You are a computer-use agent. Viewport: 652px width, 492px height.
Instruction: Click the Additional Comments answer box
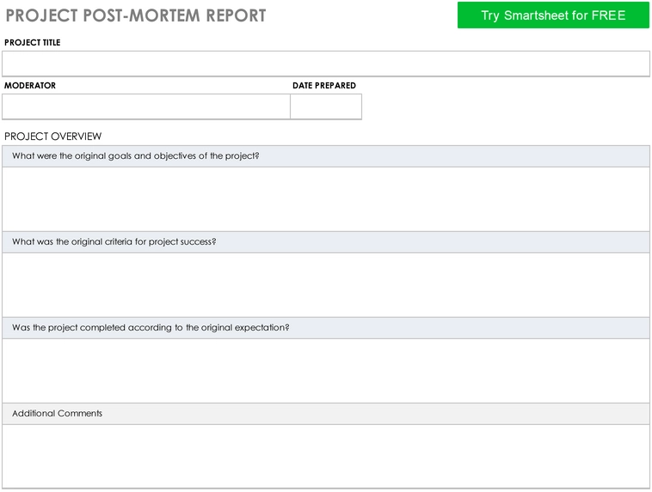tap(326, 456)
